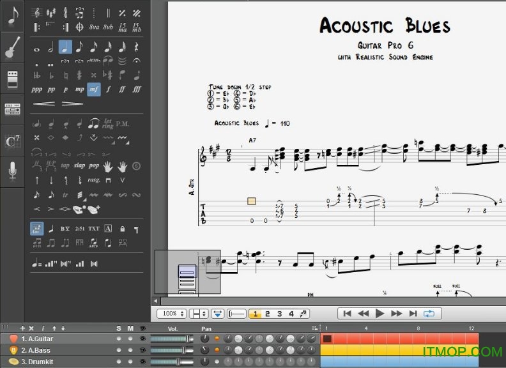Screen dimensions: 506x368
Task: Open the mastering rack panel tab
Action: pyautogui.click(x=12, y=109)
